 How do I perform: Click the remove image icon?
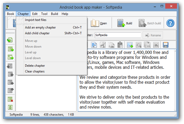click(x=156, y=45)
